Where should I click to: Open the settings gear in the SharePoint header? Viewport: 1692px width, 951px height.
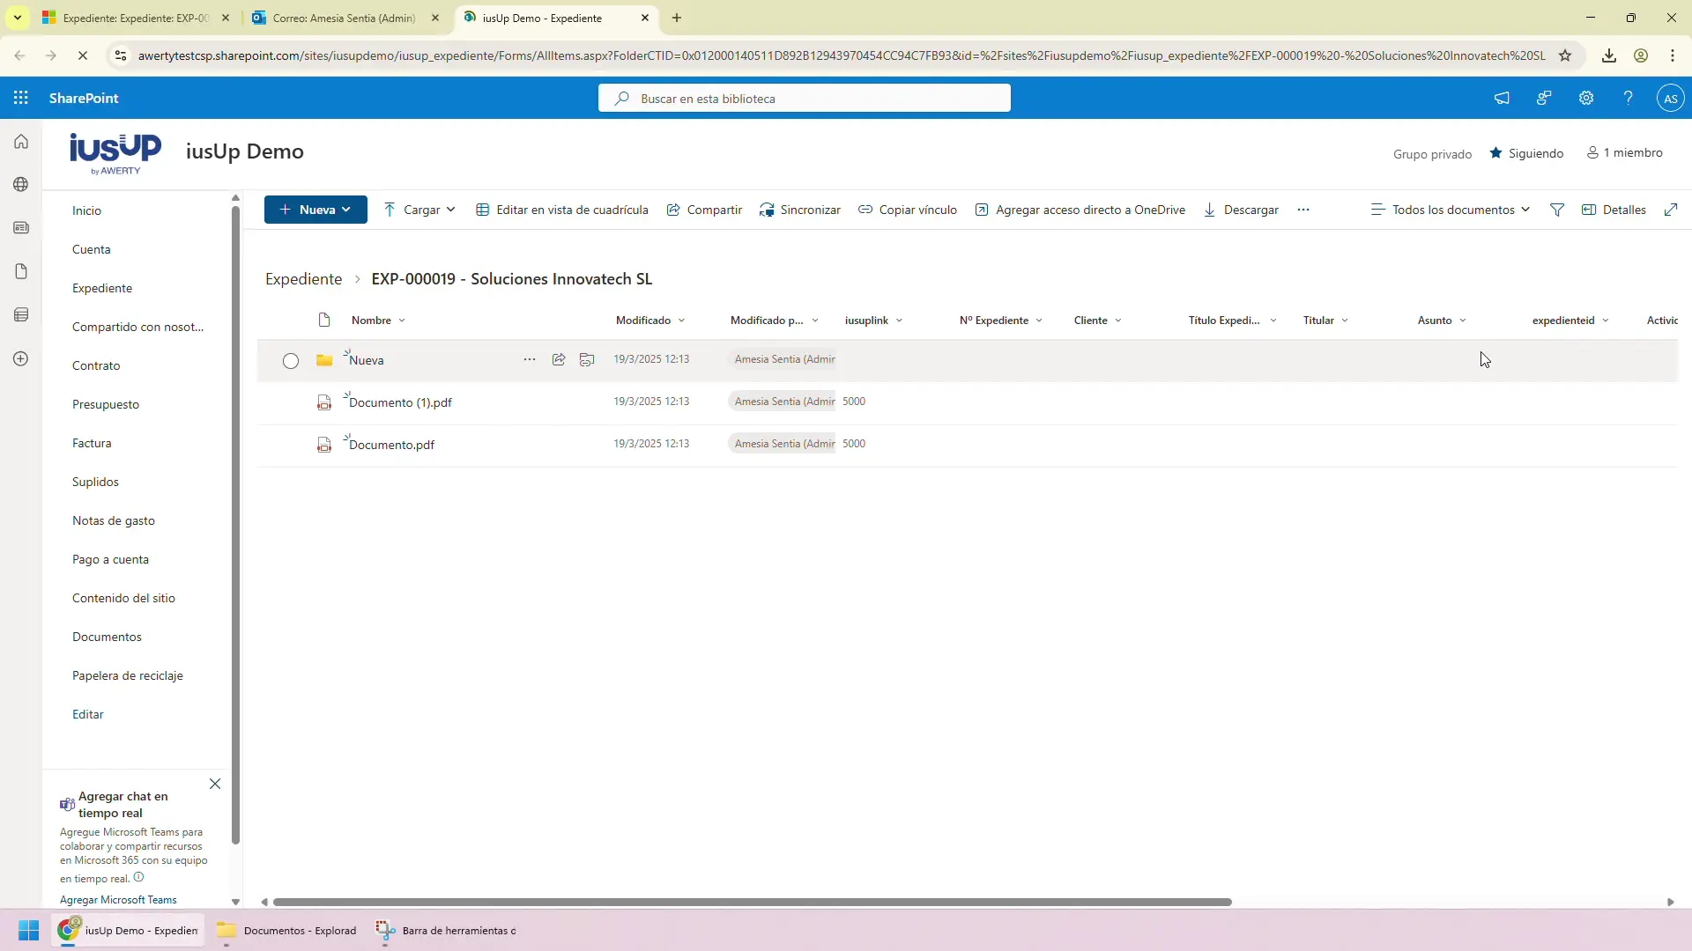[x=1586, y=98]
